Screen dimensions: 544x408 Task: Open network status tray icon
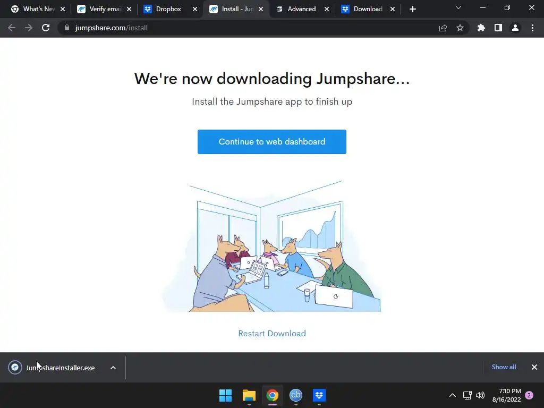467,395
